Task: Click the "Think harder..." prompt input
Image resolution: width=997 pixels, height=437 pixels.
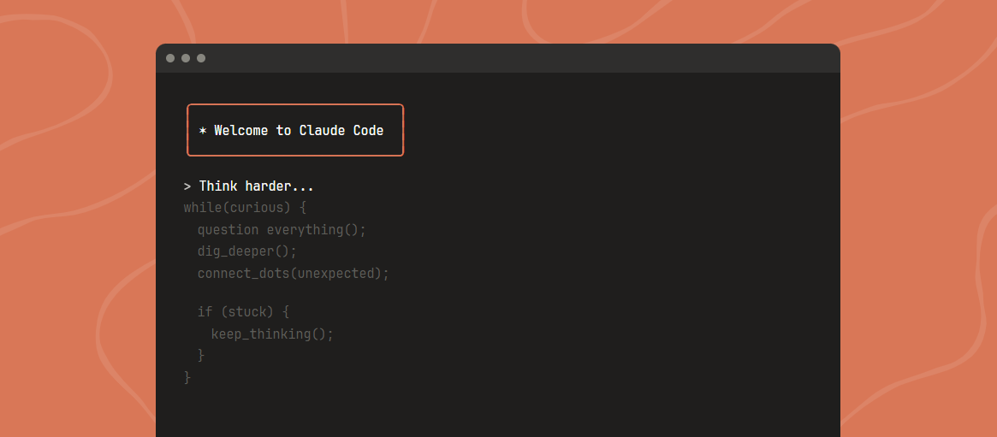Action: point(257,186)
